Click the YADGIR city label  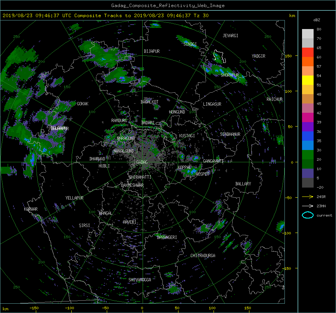tap(258, 56)
